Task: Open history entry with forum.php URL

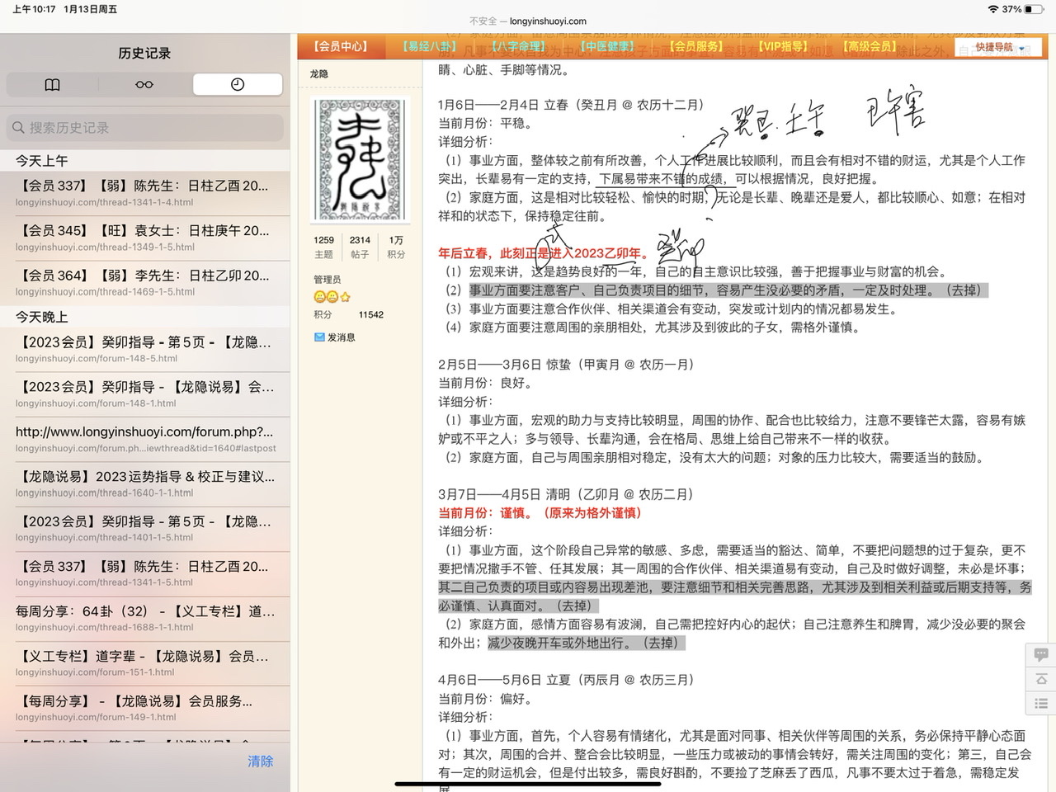Action: pyautogui.click(x=145, y=440)
